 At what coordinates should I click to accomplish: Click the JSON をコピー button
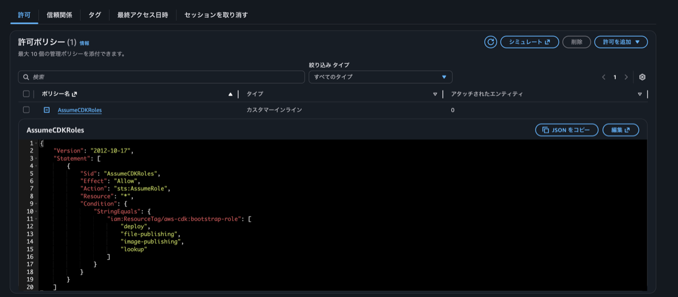click(566, 130)
